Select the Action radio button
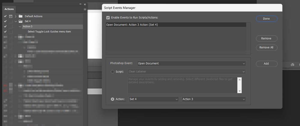The image size is (300, 126). click(x=113, y=99)
